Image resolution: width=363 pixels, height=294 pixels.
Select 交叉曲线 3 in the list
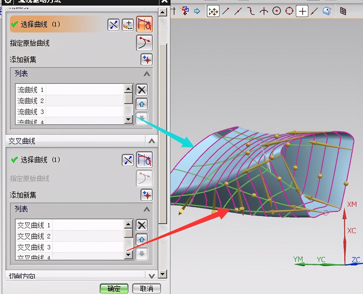point(34,247)
